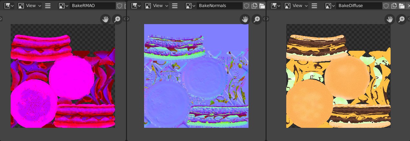Open editor type menu in BakeNormals panel
This screenshot has height=141, width=410.
pyautogui.click(x=136, y=6)
